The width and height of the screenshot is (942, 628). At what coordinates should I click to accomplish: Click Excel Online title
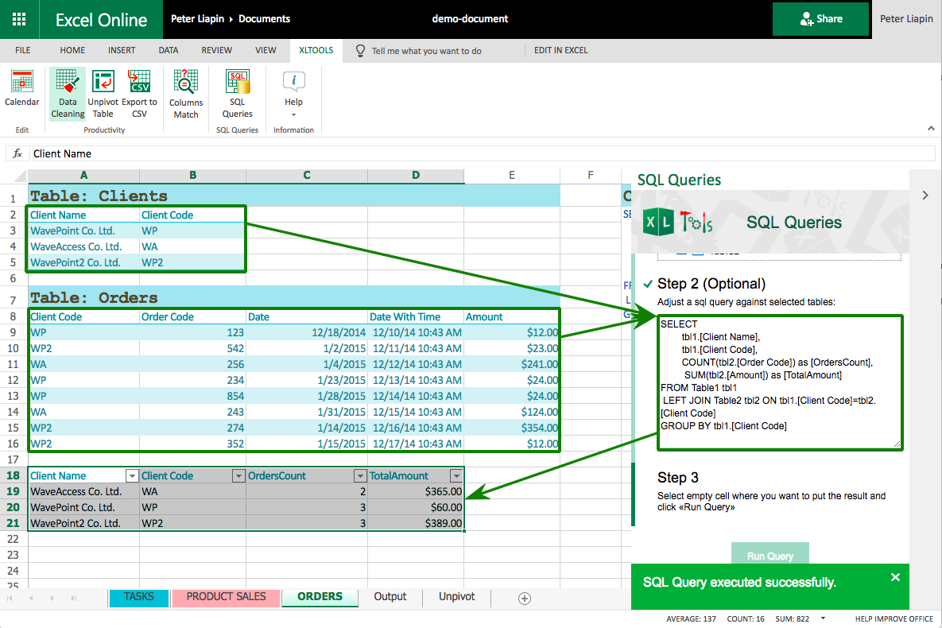(x=101, y=20)
